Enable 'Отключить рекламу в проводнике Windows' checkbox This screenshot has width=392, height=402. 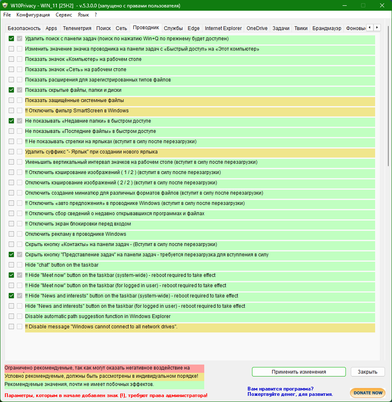[12, 234]
